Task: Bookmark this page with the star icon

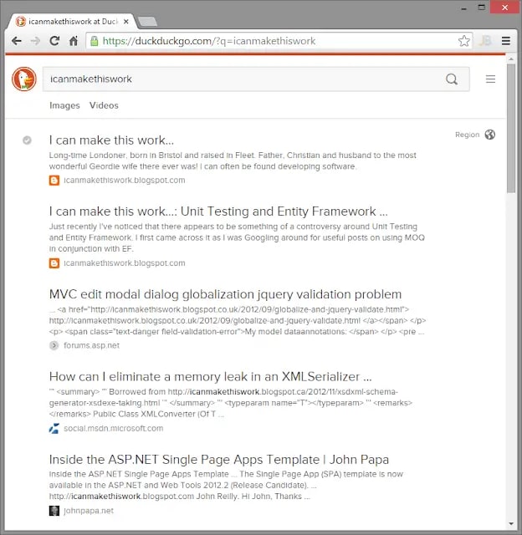Action: pos(463,41)
